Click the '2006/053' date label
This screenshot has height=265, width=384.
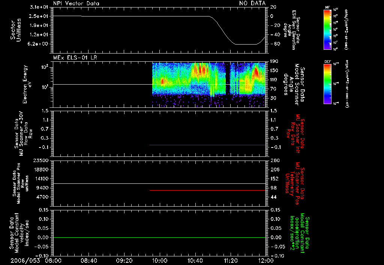click(25, 261)
